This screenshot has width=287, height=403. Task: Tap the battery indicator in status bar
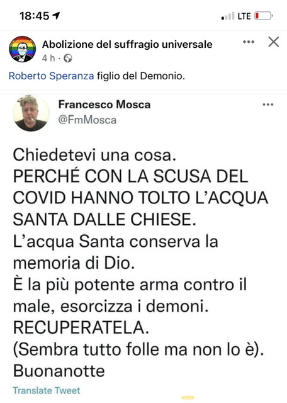click(263, 16)
